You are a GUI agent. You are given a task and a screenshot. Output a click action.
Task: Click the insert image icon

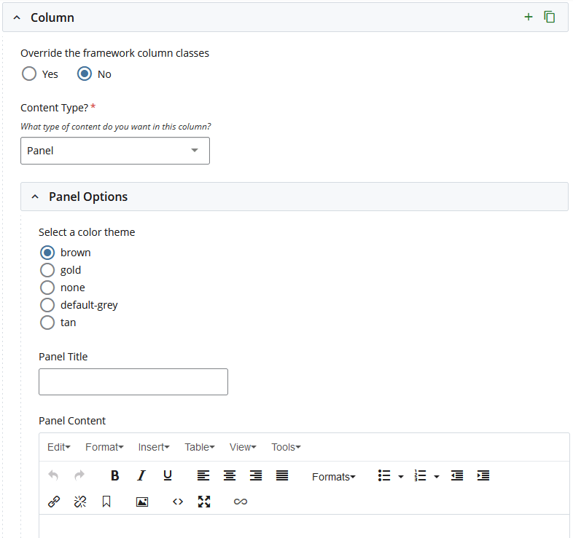[x=142, y=502]
